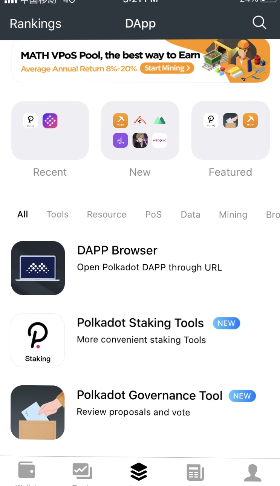Tap the search magnifier icon
The height and width of the screenshot is (486, 280).
tap(259, 23)
